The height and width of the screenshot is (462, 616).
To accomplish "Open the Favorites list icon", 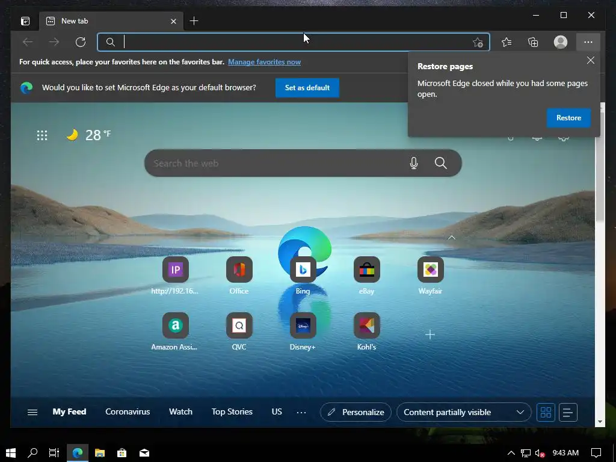I will click(507, 42).
